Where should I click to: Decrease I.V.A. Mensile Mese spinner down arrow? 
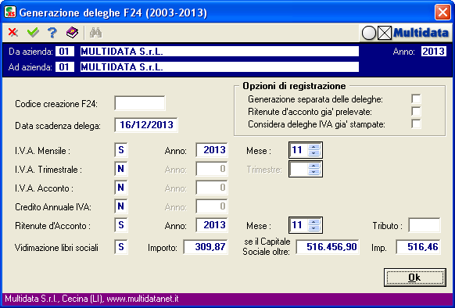[x=313, y=153]
